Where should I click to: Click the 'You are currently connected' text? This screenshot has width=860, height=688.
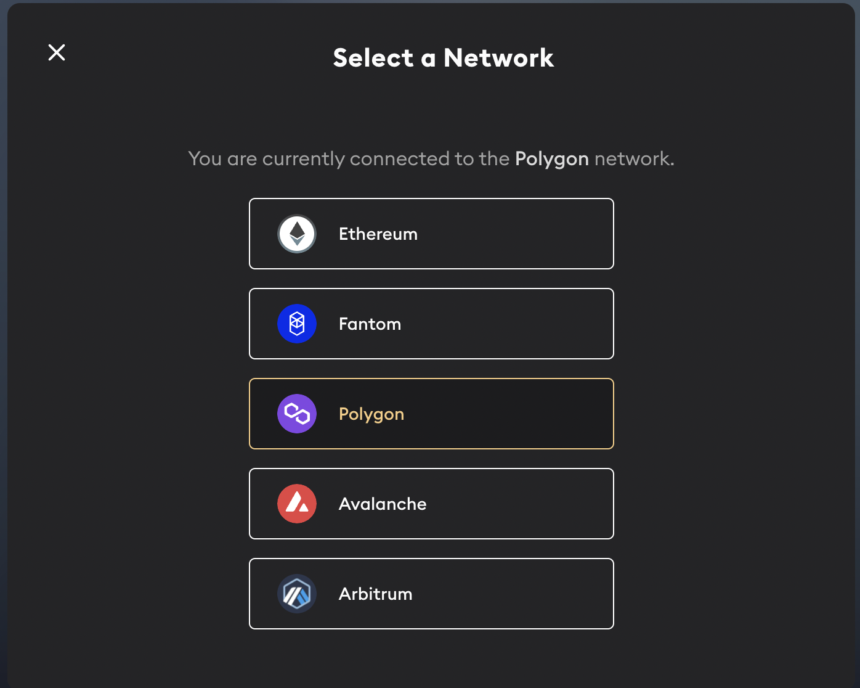pyautogui.click(x=319, y=159)
